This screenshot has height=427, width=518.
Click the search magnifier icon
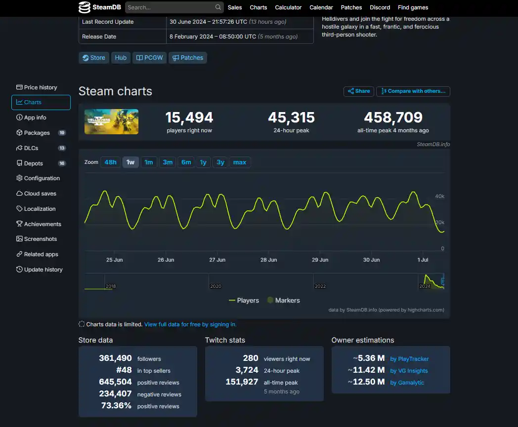pyautogui.click(x=218, y=7)
